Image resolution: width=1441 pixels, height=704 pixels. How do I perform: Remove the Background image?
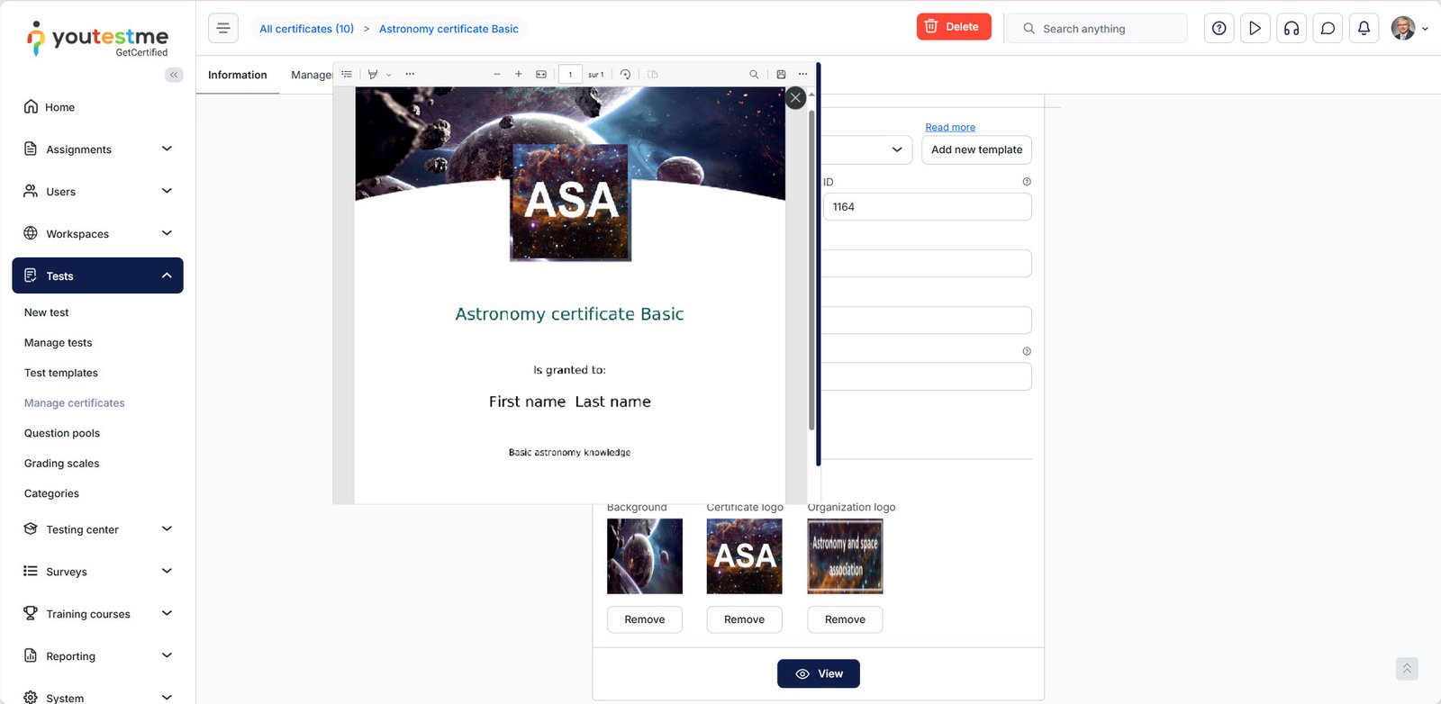pos(645,619)
